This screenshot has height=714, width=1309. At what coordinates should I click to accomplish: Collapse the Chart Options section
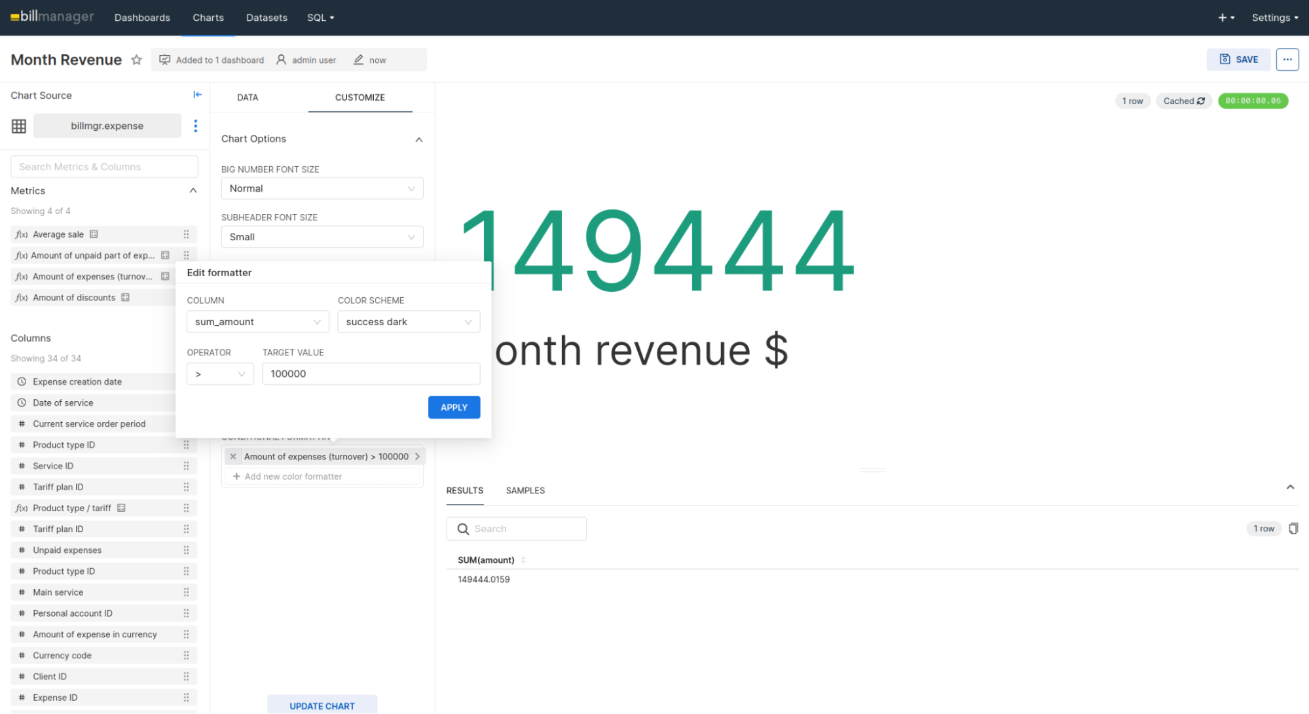pyautogui.click(x=418, y=139)
